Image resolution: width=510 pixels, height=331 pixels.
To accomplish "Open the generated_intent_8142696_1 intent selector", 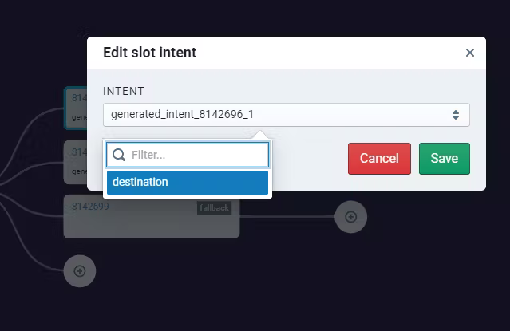I will tap(287, 115).
